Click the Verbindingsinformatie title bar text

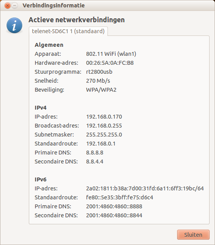[x=53, y=5]
